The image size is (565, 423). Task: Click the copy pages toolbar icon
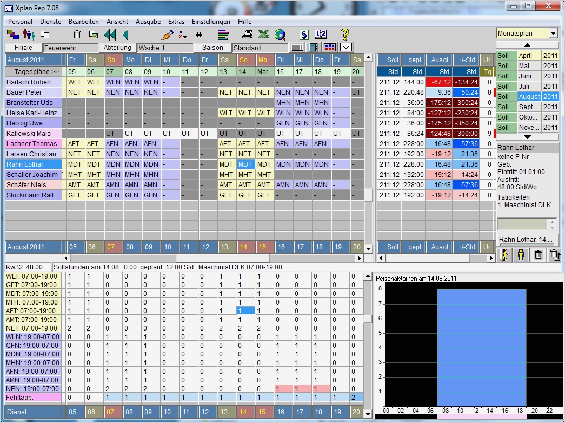point(45,35)
